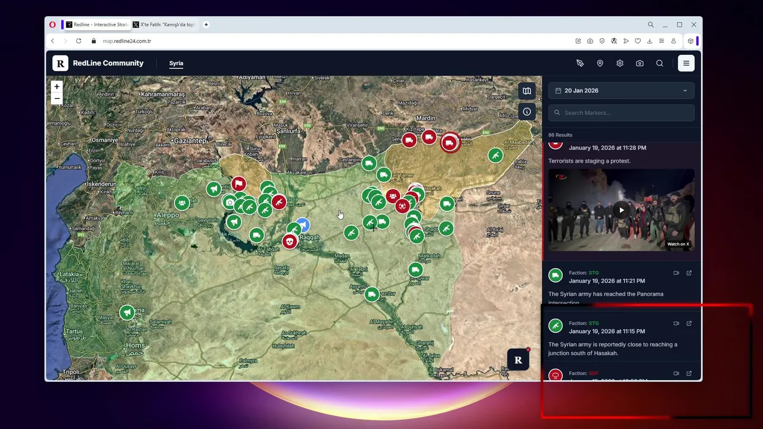
Task: Click video icon of 11:21 PM entry
Action: [x=676, y=273]
